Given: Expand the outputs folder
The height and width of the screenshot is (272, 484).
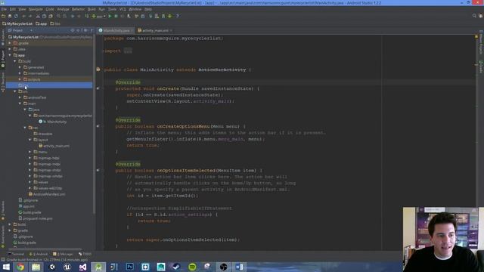Looking at the screenshot, I should click(x=20, y=79).
